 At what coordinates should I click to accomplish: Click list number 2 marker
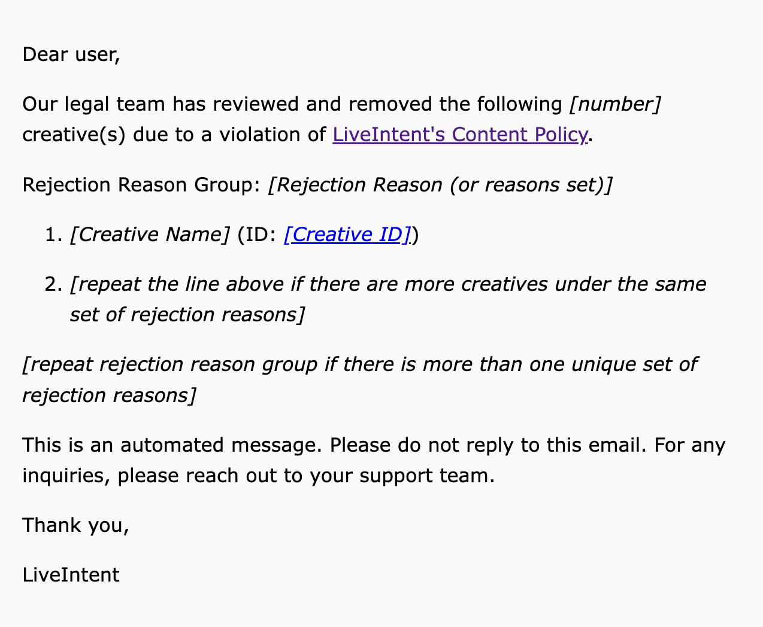click(x=53, y=284)
